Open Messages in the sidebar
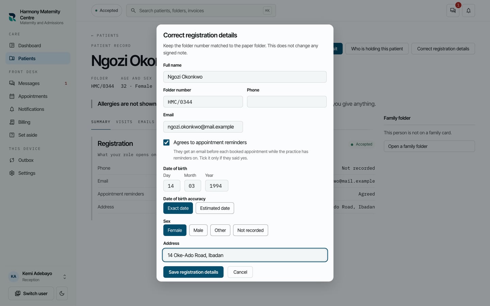 point(38,83)
